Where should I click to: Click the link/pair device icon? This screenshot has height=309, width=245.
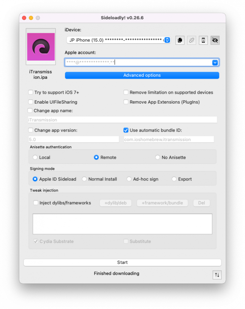tap(191, 40)
